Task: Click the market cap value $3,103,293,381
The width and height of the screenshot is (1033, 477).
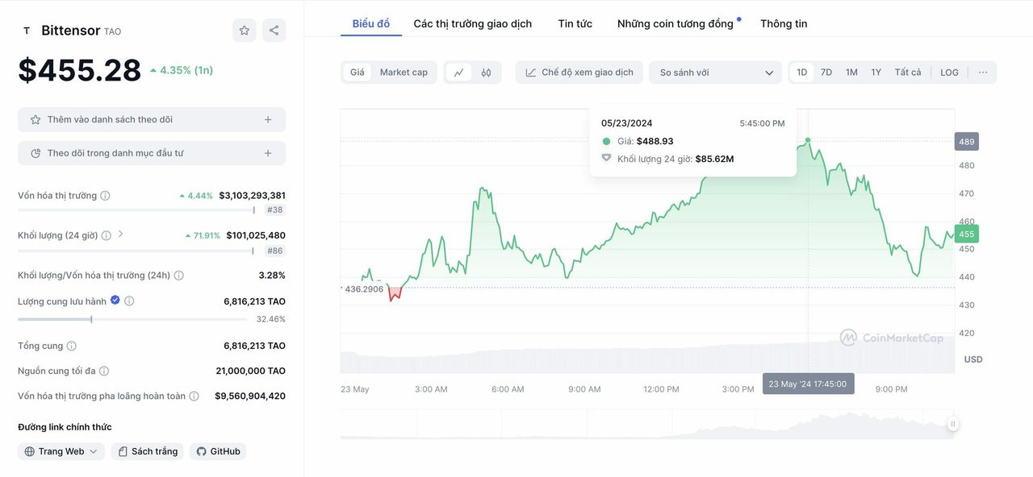Action: (x=252, y=196)
